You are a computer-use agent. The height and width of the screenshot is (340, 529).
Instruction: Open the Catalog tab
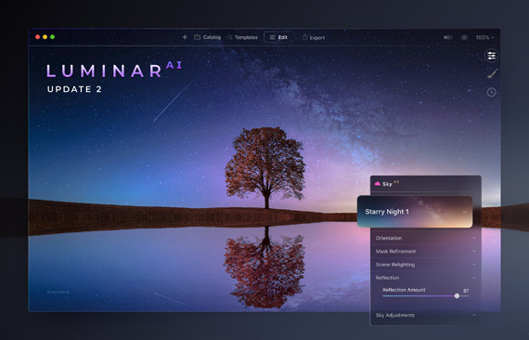(208, 37)
